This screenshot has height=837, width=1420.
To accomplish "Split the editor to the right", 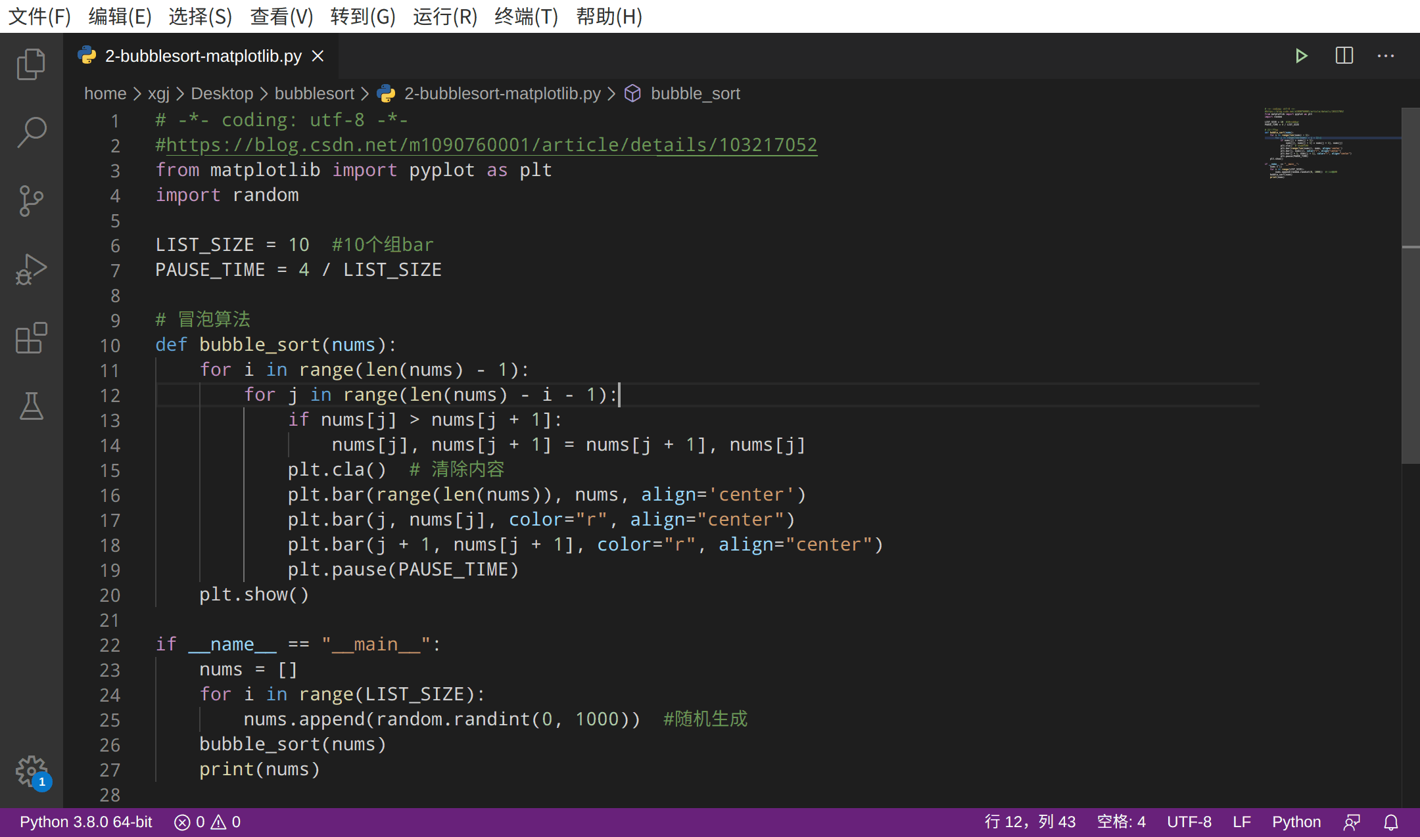I will 1344,56.
